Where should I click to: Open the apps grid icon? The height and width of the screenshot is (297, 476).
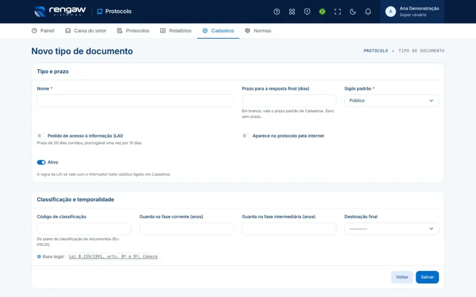click(x=292, y=12)
